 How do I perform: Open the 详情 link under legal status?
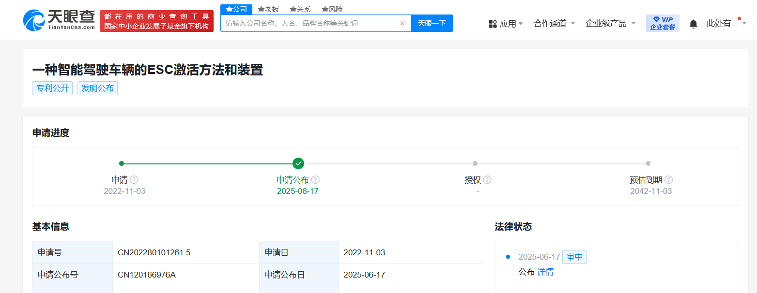coord(545,272)
